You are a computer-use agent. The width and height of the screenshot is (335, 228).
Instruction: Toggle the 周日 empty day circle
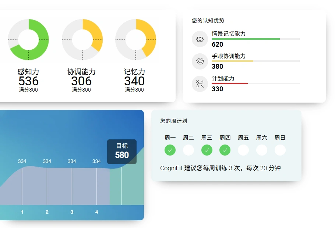[x=280, y=150]
